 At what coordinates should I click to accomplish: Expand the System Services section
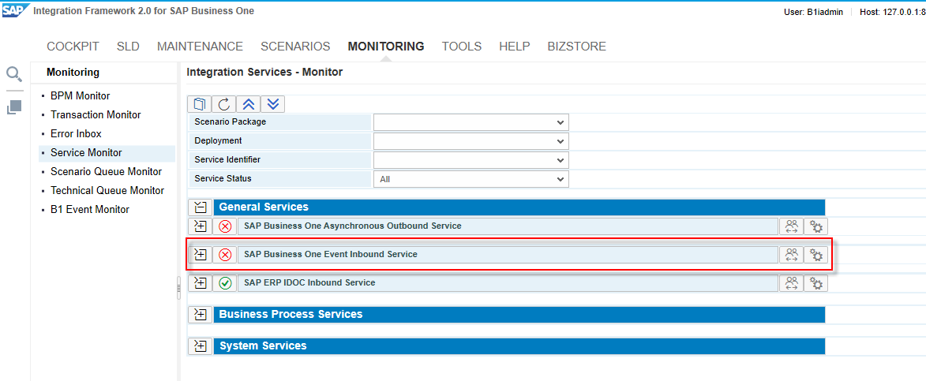200,346
